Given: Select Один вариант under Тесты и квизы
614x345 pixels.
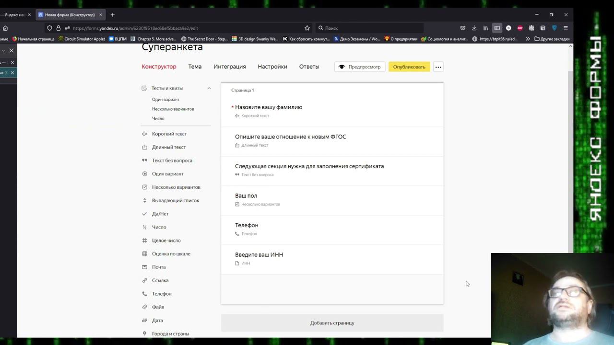Looking at the screenshot, I should click(165, 100).
